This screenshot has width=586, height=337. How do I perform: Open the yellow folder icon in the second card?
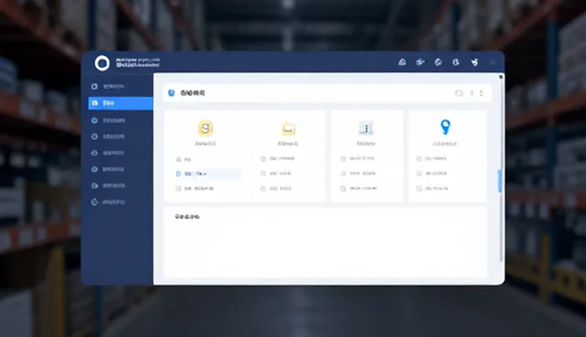tap(288, 129)
